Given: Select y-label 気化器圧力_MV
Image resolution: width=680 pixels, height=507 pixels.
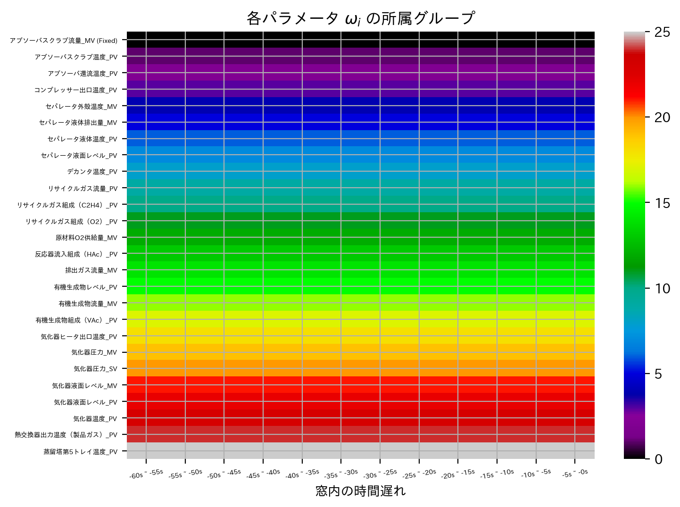Looking at the screenshot, I should [94, 352].
